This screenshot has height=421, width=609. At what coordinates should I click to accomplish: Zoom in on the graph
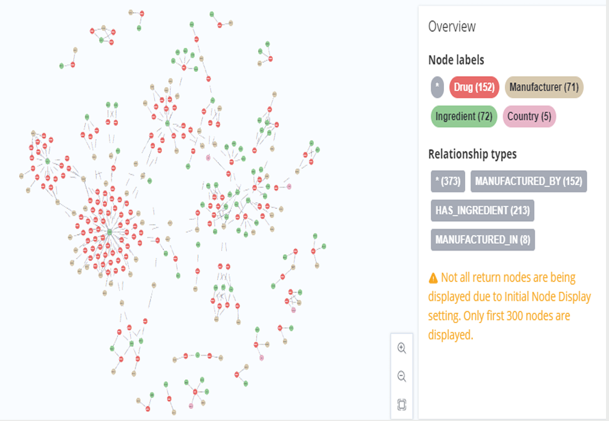coord(402,348)
